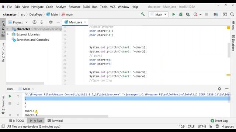236x132 pixels.
Task: Toggle the 2: Favorites side tab
Action: 3,105
